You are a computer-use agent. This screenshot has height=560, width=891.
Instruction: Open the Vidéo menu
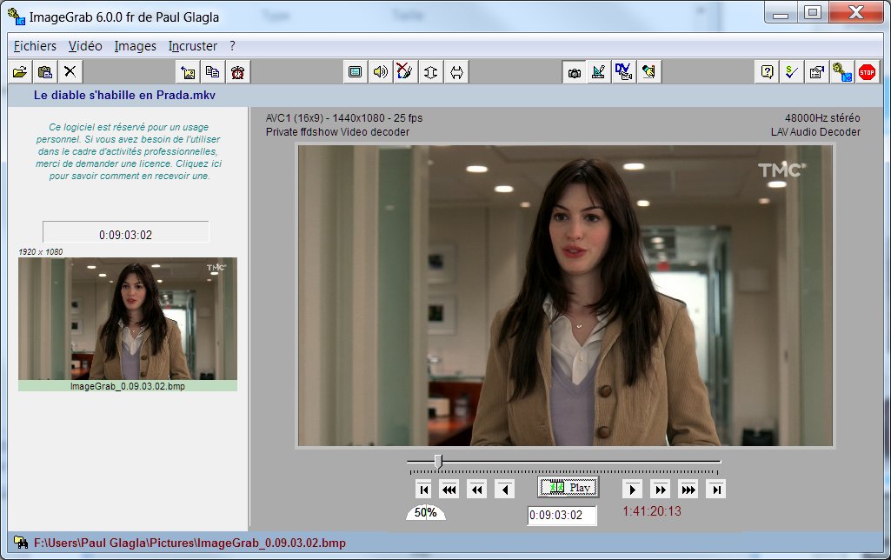click(x=85, y=46)
